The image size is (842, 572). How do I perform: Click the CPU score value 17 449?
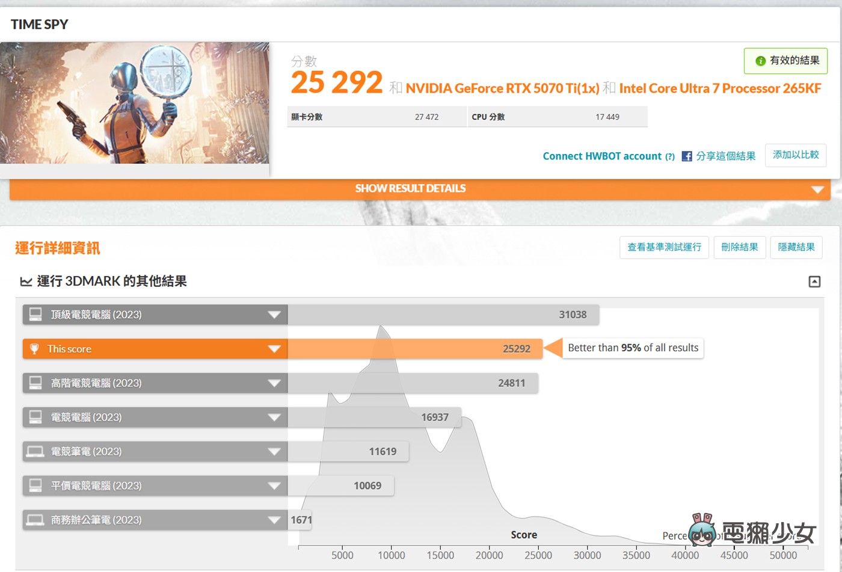pos(607,117)
